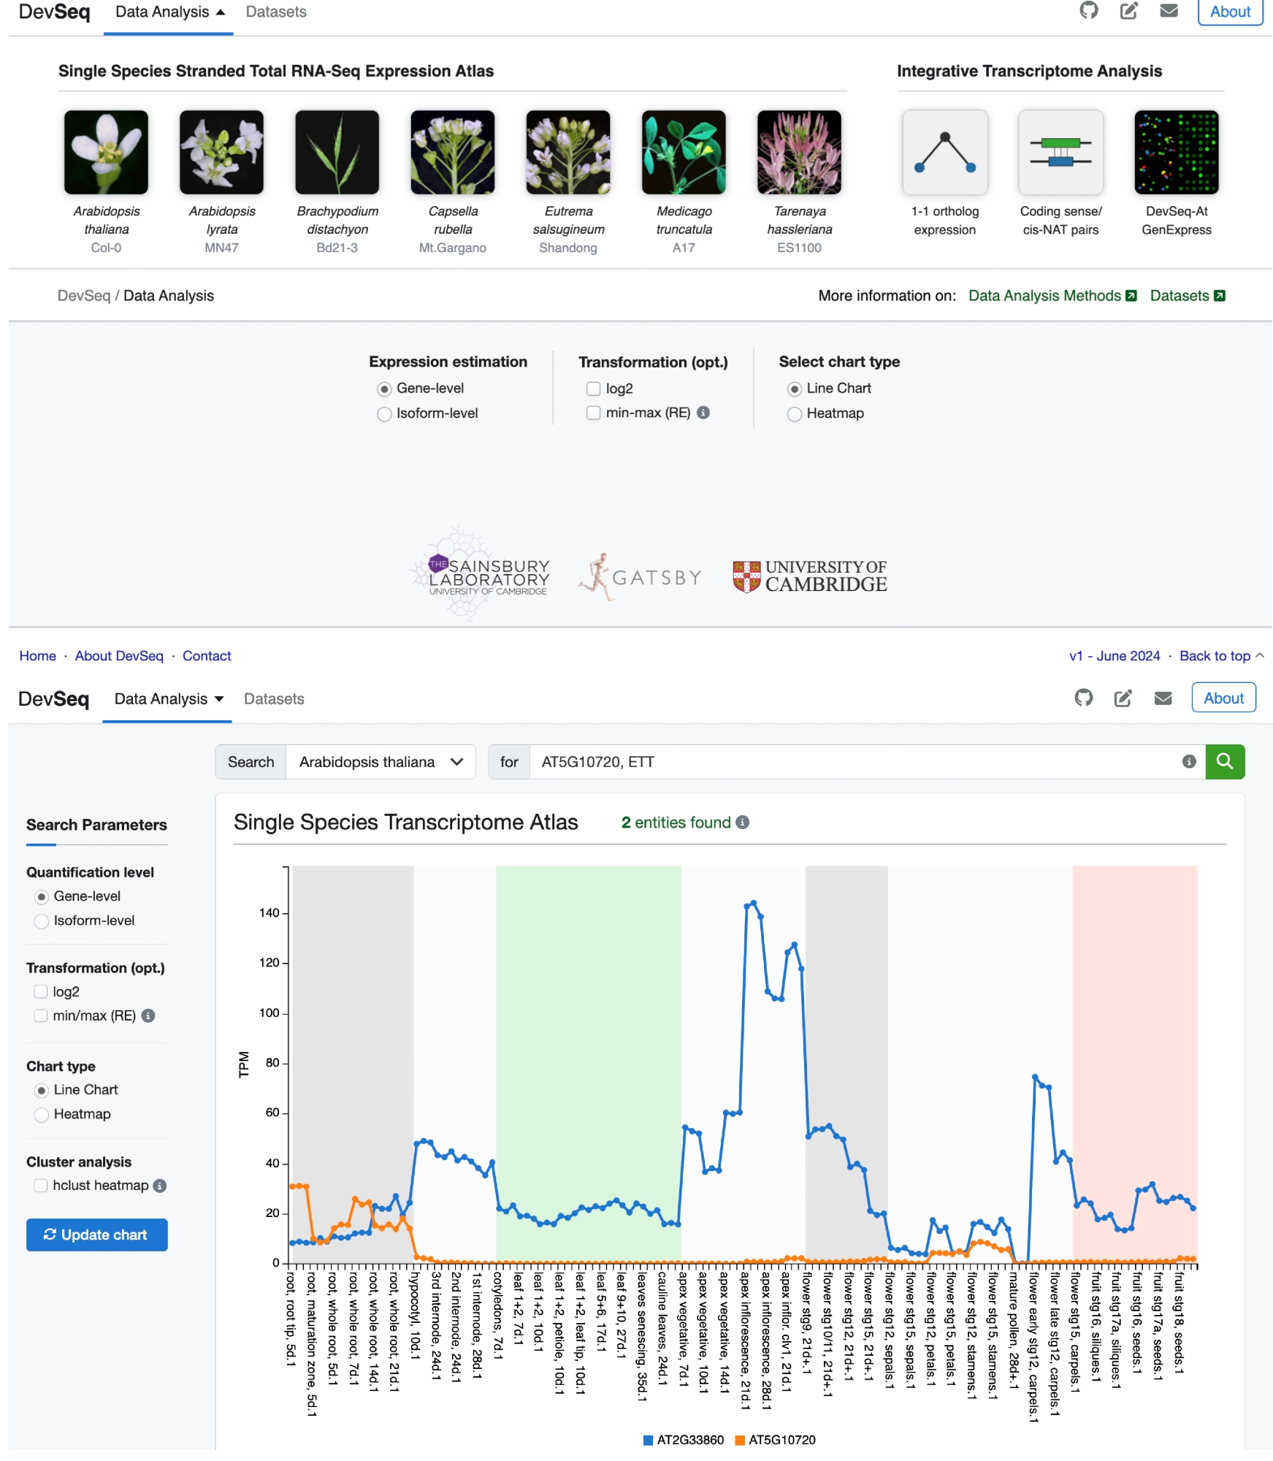The width and height of the screenshot is (1273, 1461).
Task: Click info icon beside entities found
Action: point(743,823)
